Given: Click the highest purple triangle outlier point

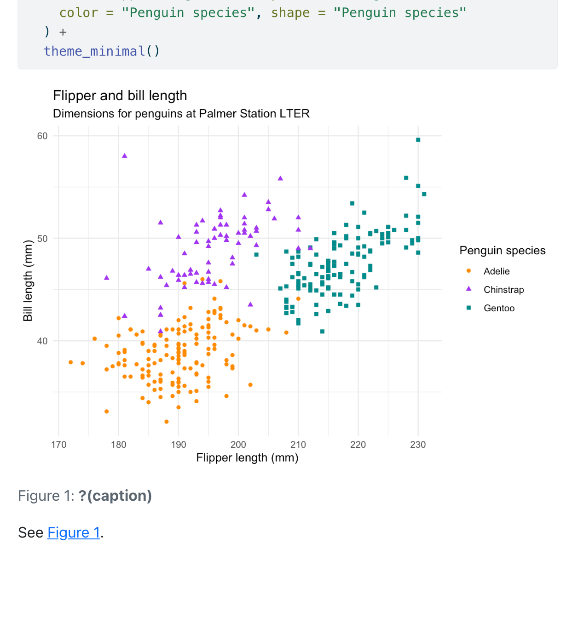Looking at the screenshot, I should pyautogui.click(x=125, y=156).
